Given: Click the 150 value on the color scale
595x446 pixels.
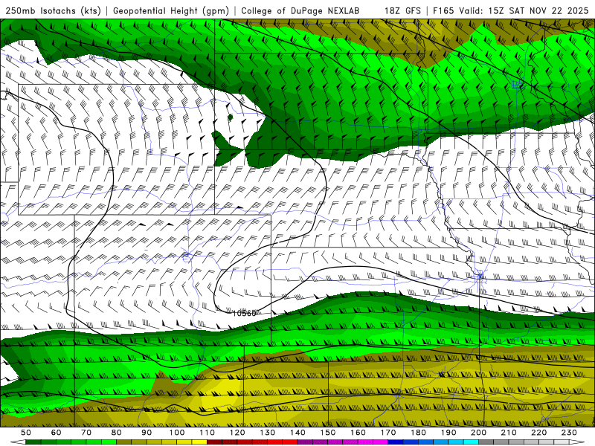Looking at the screenshot, I should tap(328, 433).
